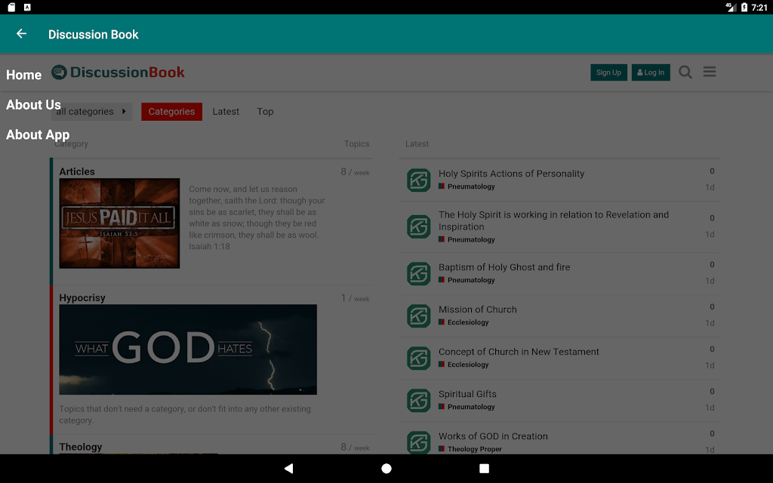Click avatar beside Mission of Church
Image resolution: width=773 pixels, height=483 pixels.
[418, 316]
